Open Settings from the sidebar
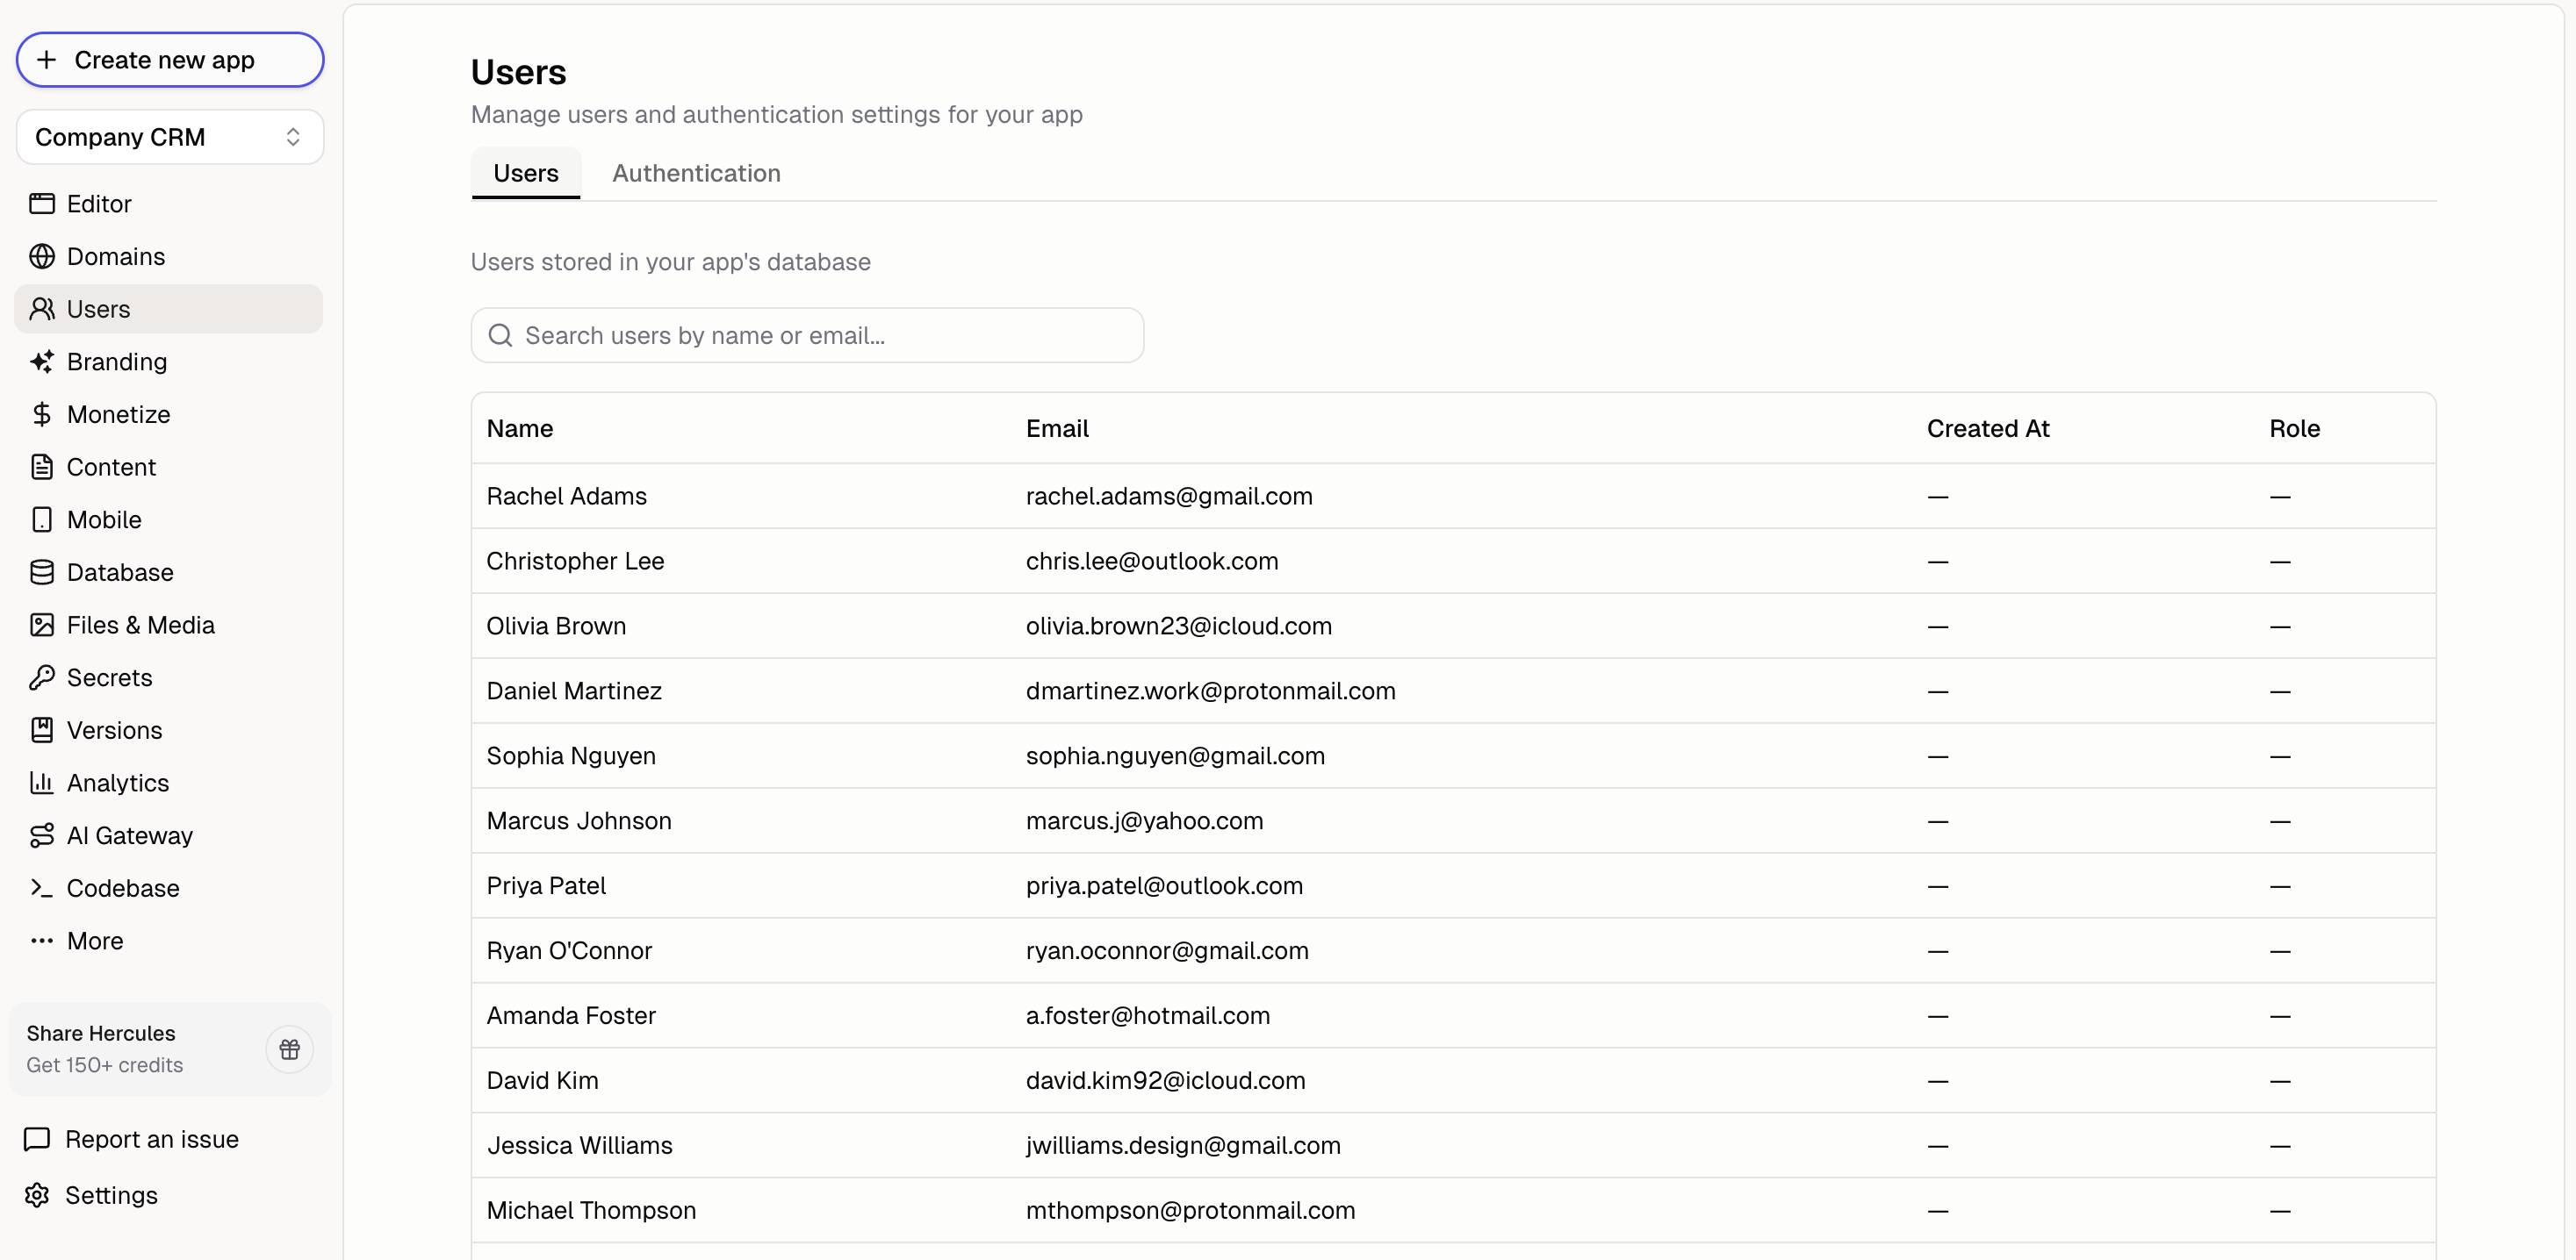 (111, 1195)
